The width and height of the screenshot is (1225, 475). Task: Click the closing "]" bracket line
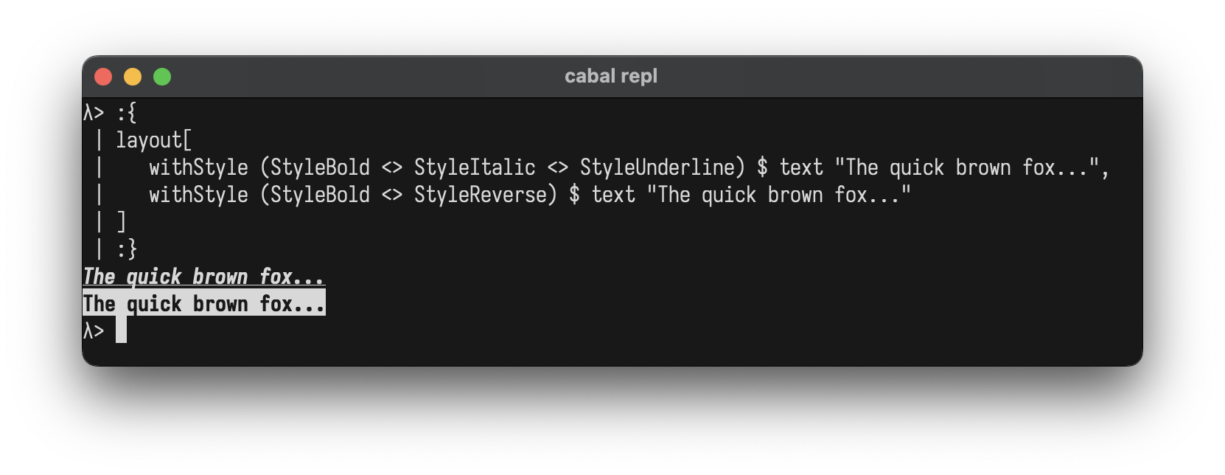(122, 222)
